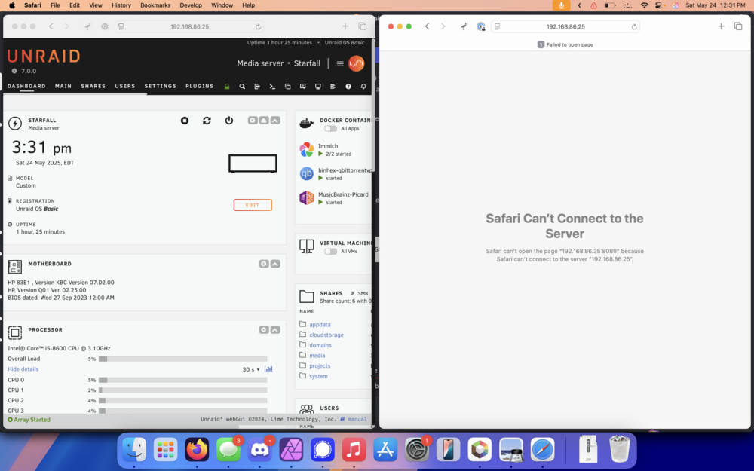Click the Unraid logout icon

pos(257,87)
